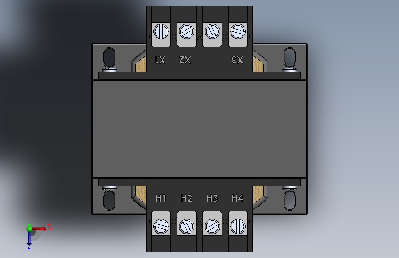Select the screw below the H4 label
The width and height of the screenshot is (399, 258).
(x=237, y=226)
